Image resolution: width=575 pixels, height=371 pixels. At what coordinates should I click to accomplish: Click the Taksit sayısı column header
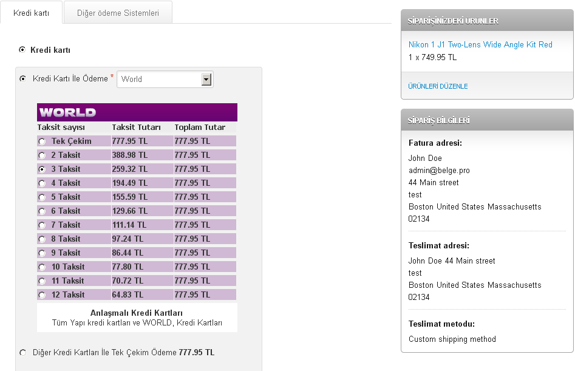click(61, 128)
